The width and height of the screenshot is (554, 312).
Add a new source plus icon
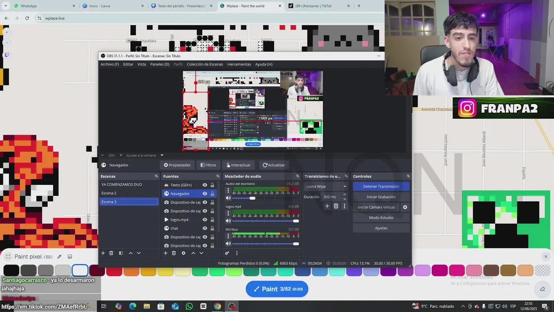pos(165,253)
